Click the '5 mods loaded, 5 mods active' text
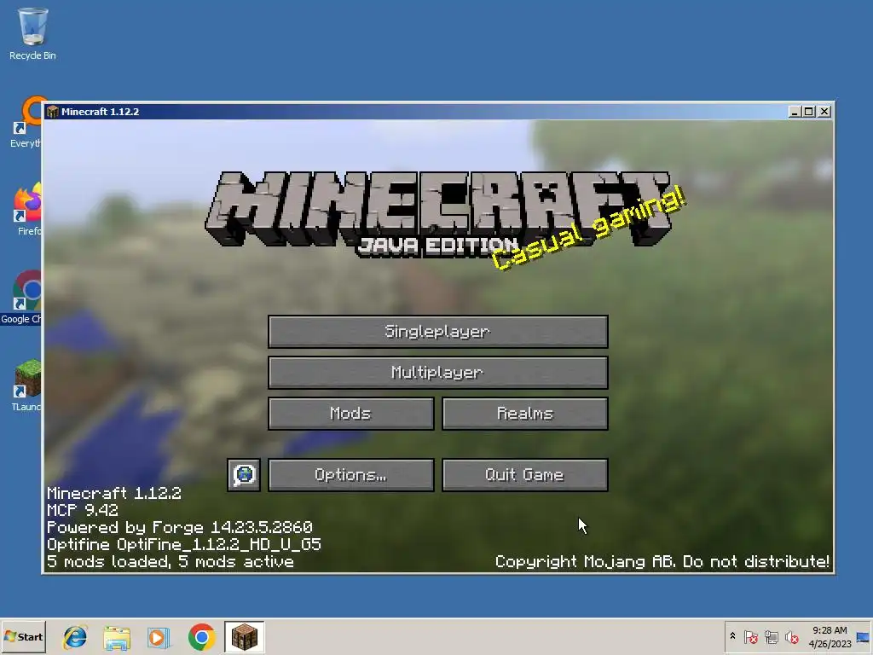This screenshot has height=655, width=873. pyautogui.click(x=171, y=561)
